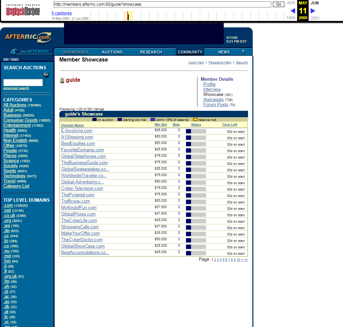Screen dimensions: 343x327
Task: Click into the Search Auctions text box
Action: tap(23, 83)
